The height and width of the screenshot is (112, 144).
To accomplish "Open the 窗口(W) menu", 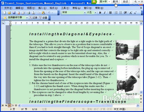I will (x=88, y=8).
